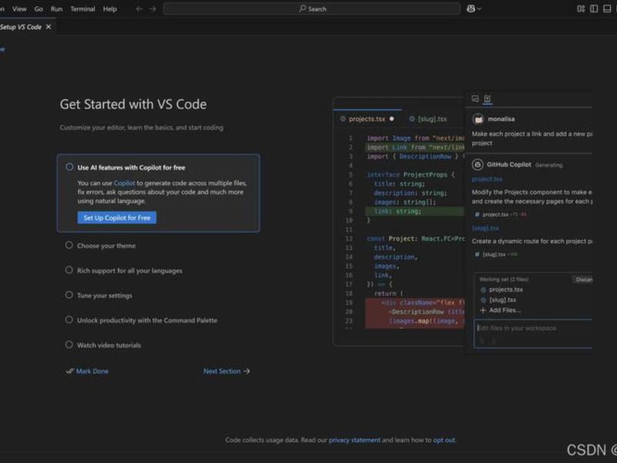Open the opt out link
617x463 pixels.
[x=444, y=440]
